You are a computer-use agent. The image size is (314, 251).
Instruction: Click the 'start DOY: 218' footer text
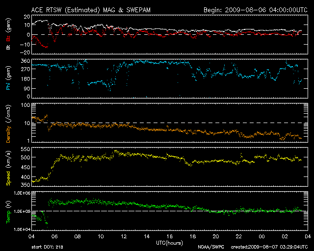[x=47, y=247]
